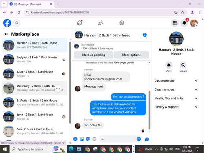This screenshot has height=153, width=204.
Task: Mute this conversation with bell icon
Action: coord(169,65)
